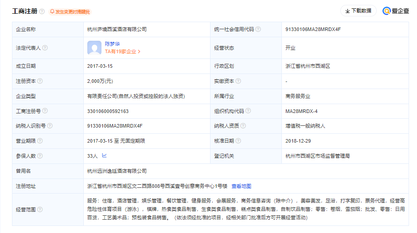The height and width of the screenshot is (233, 417).
Task: Click the 发生变更时提醒我 reminder text
Action: click(x=72, y=12)
